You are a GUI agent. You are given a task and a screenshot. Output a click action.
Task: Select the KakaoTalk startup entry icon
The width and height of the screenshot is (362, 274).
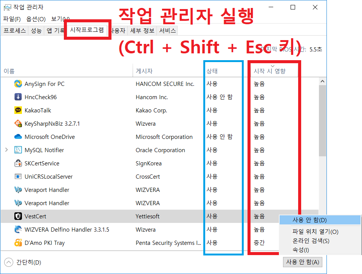point(18,110)
